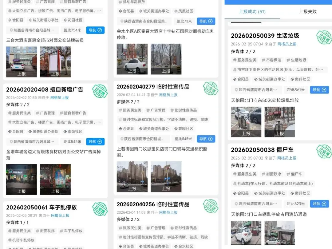
Task: View second photo in 生活垃圾 card
Action: [x=280, y=122]
